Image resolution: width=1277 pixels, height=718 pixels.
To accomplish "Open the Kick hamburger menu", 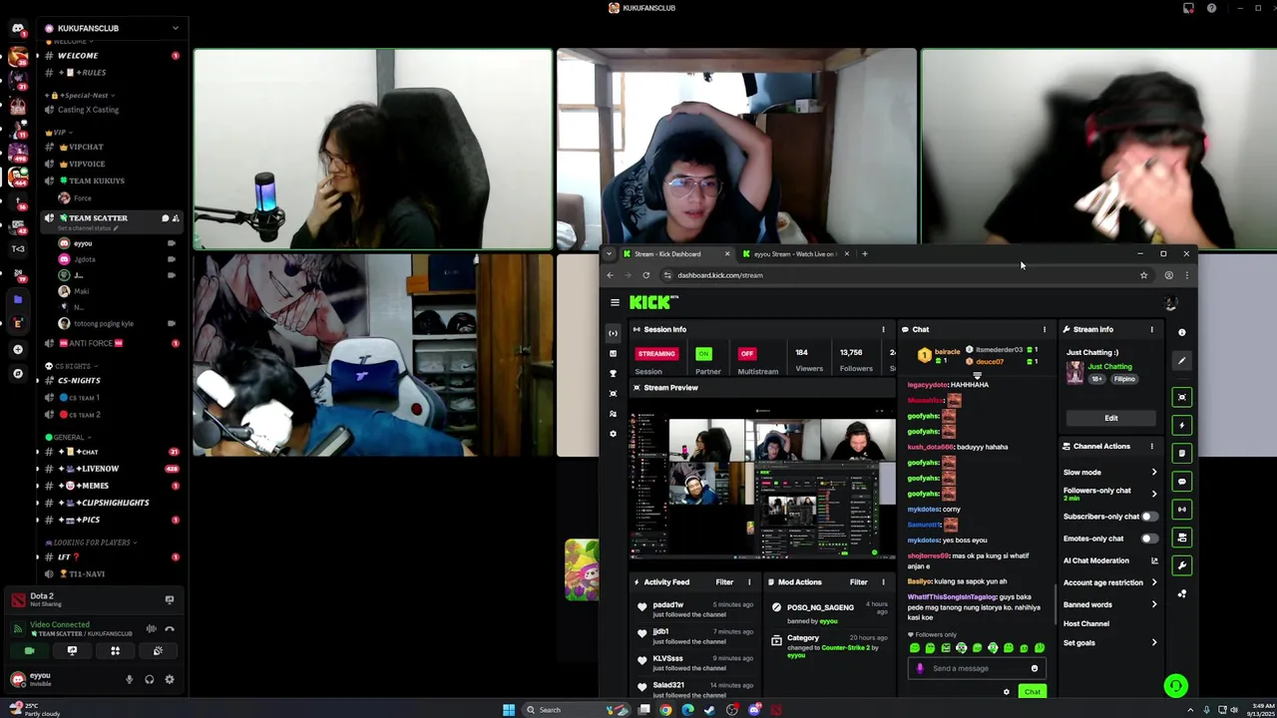I will (x=615, y=302).
